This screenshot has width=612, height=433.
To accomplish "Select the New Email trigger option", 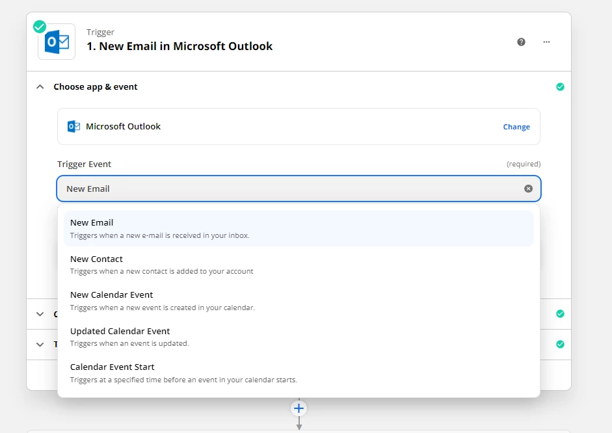I will 299,229.
